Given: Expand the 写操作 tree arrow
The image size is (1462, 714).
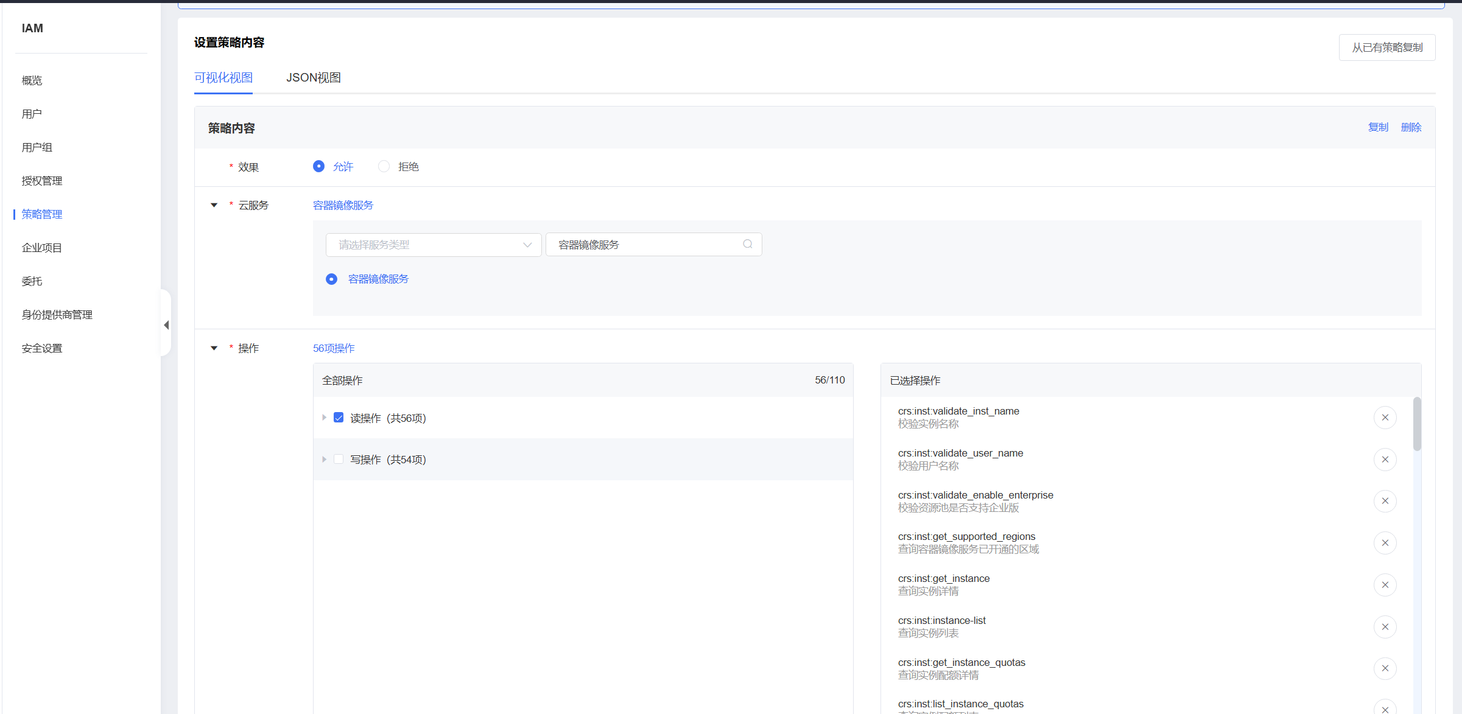Looking at the screenshot, I should [x=324, y=459].
